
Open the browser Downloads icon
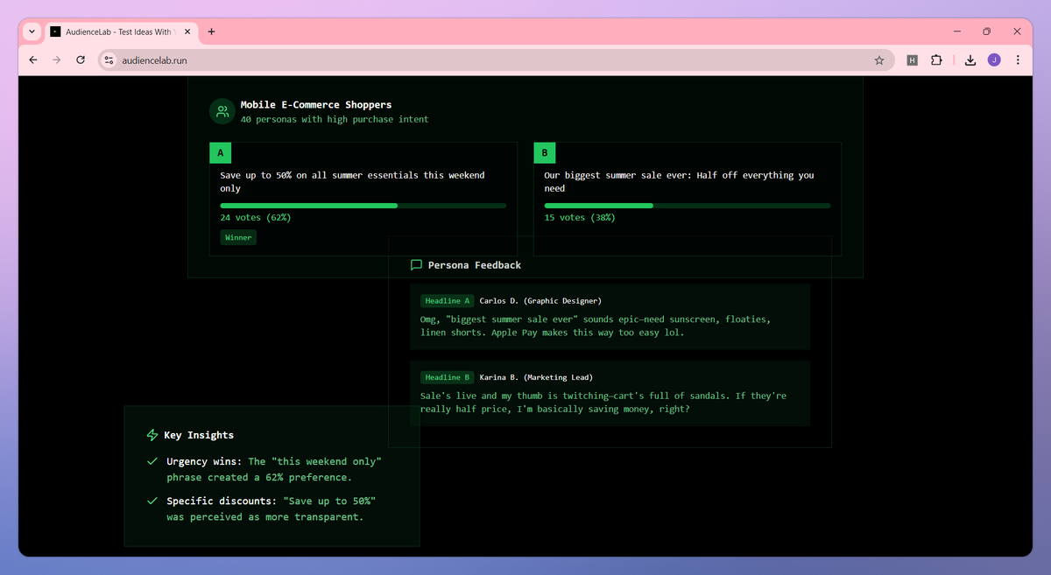pos(970,60)
